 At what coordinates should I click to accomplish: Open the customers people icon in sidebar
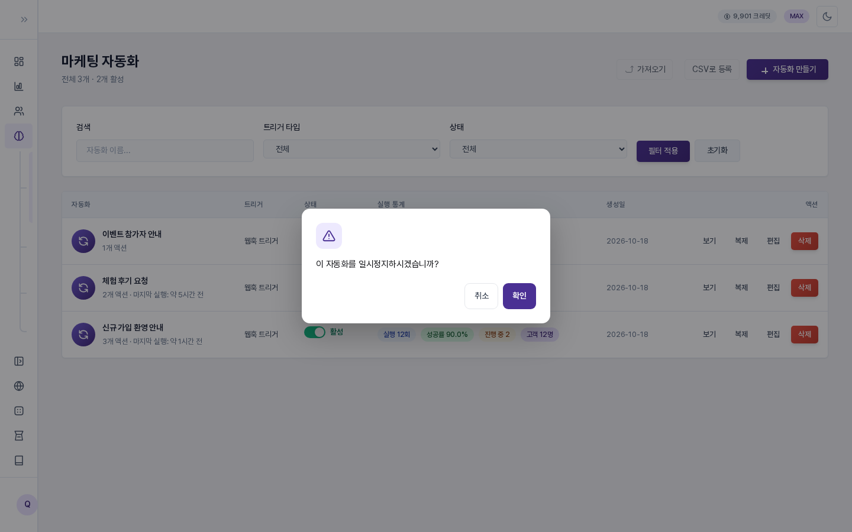[x=19, y=111]
